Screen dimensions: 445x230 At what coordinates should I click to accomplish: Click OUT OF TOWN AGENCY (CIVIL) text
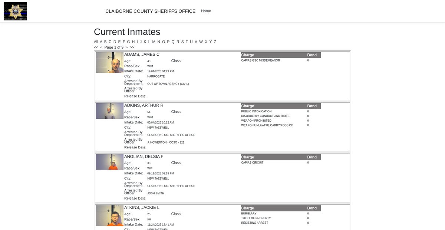coord(168,84)
